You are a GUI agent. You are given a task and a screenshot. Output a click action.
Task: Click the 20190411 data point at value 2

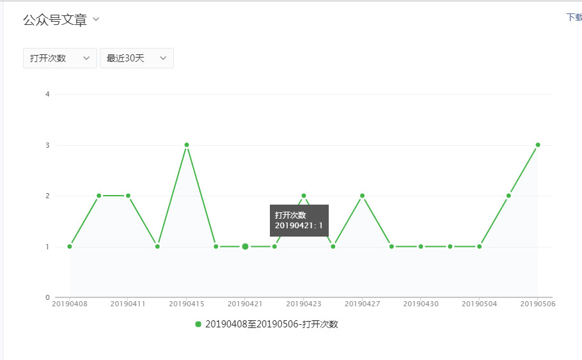(x=128, y=196)
